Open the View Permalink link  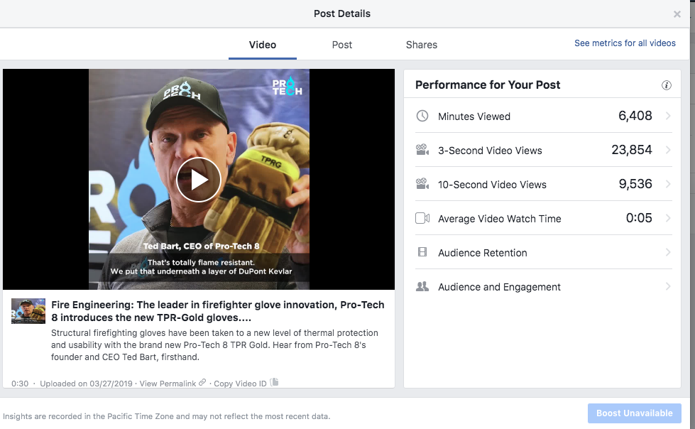(168, 384)
